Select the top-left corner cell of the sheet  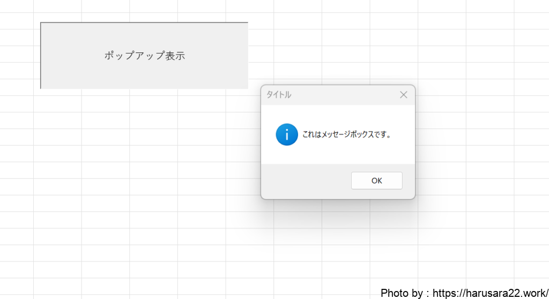coord(16,5)
